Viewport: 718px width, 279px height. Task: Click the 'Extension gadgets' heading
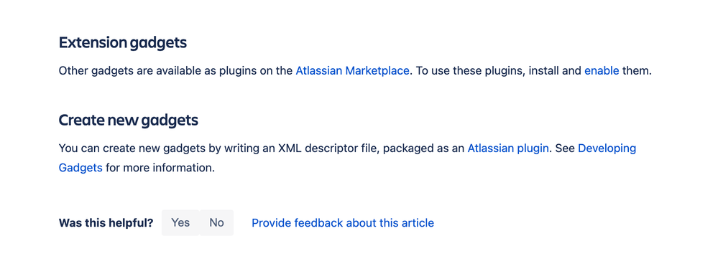123,43
